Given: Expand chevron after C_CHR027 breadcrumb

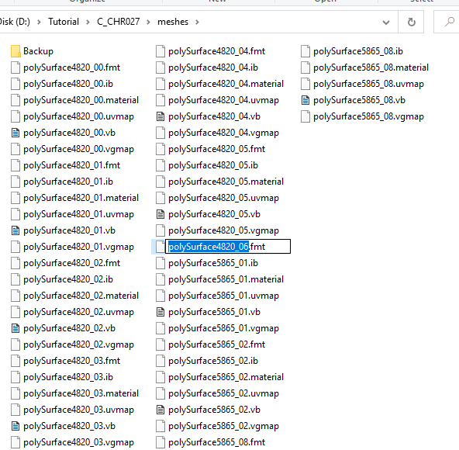Looking at the screenshot, I should pos(148,22).
